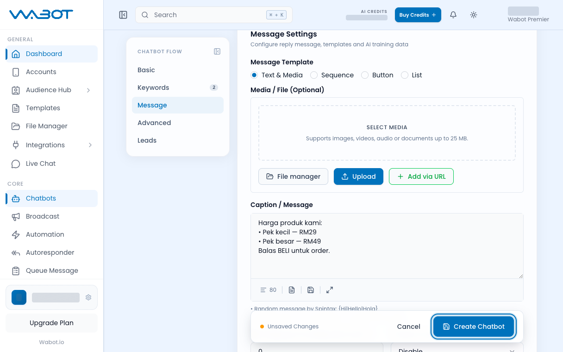Select the List template radio option
Viewport: 563px width, 352px height.
(x=405, y=75)
